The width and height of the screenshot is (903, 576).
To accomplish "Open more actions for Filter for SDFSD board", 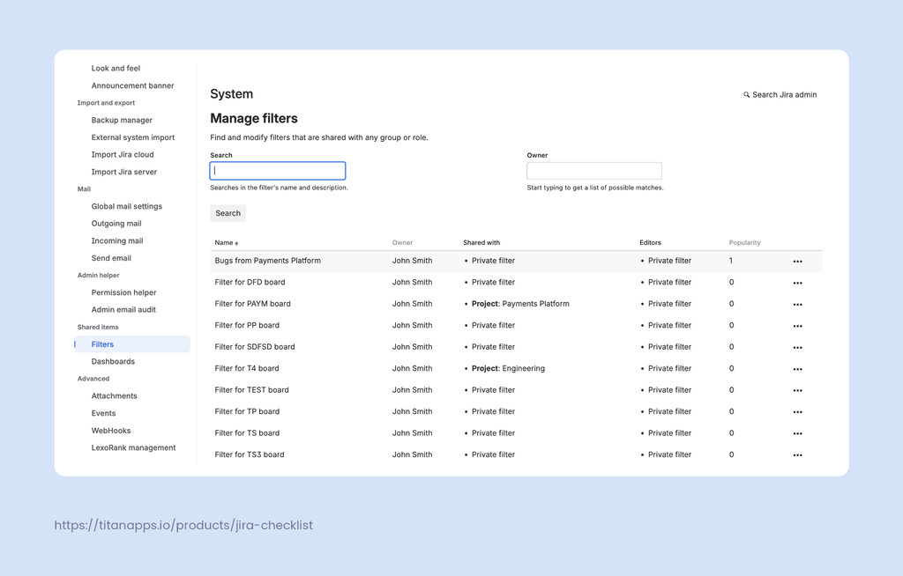I will 797,348.
